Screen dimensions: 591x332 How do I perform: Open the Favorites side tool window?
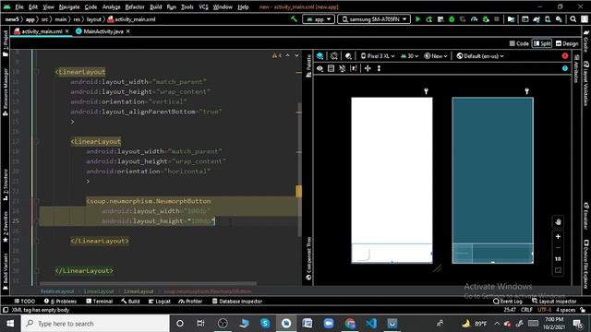[6, 226]
